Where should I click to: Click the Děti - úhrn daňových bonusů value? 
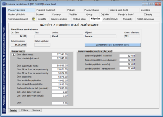pos(60,96)
